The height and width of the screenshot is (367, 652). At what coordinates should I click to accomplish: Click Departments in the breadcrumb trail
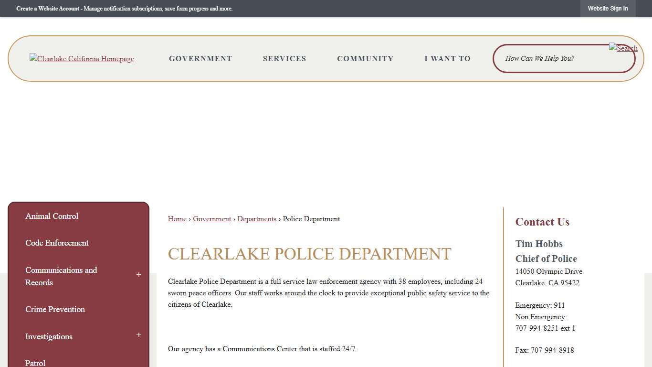pyautogui.click(x=257, y=219)
